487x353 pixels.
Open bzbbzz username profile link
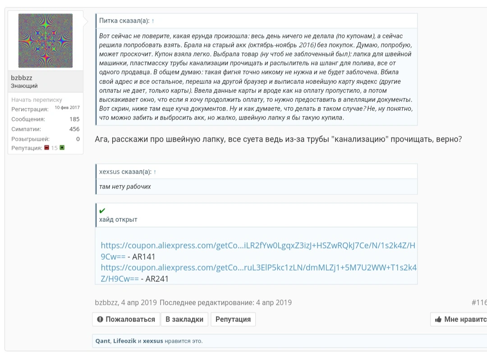pos(22,78)
